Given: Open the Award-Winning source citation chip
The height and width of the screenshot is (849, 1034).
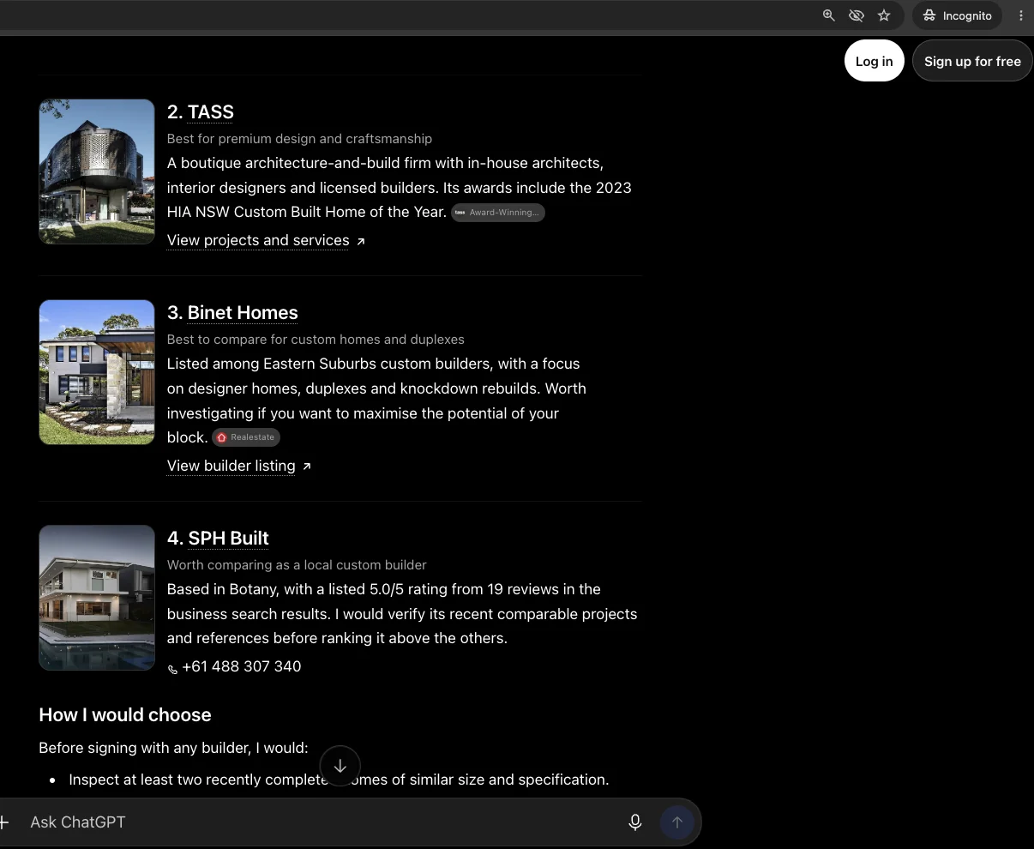Looking at the screenshot, I should 498,212.
